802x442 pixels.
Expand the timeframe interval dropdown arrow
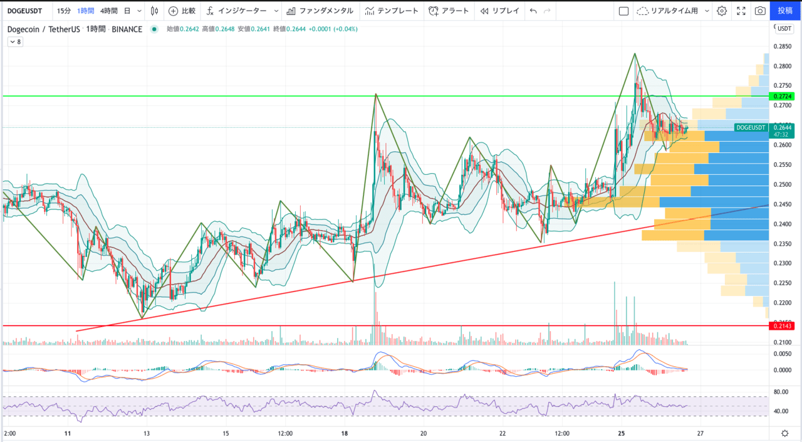[138, 11]
